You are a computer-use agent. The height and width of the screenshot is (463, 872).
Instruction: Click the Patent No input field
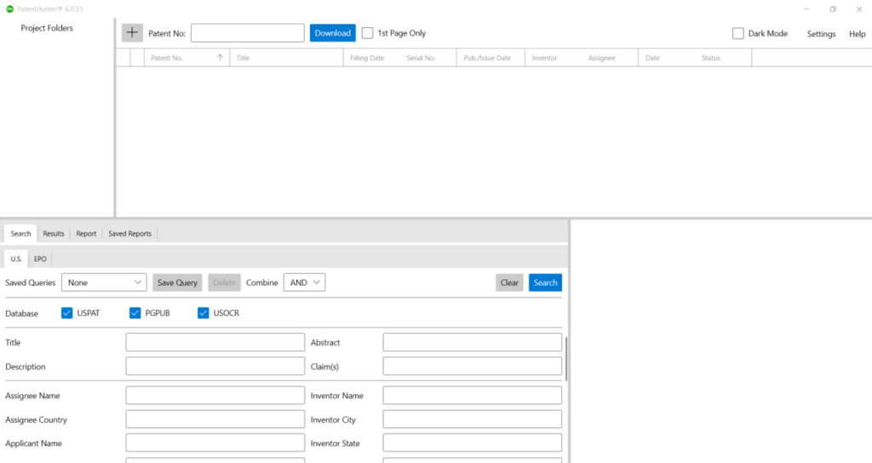click(248, 33)
